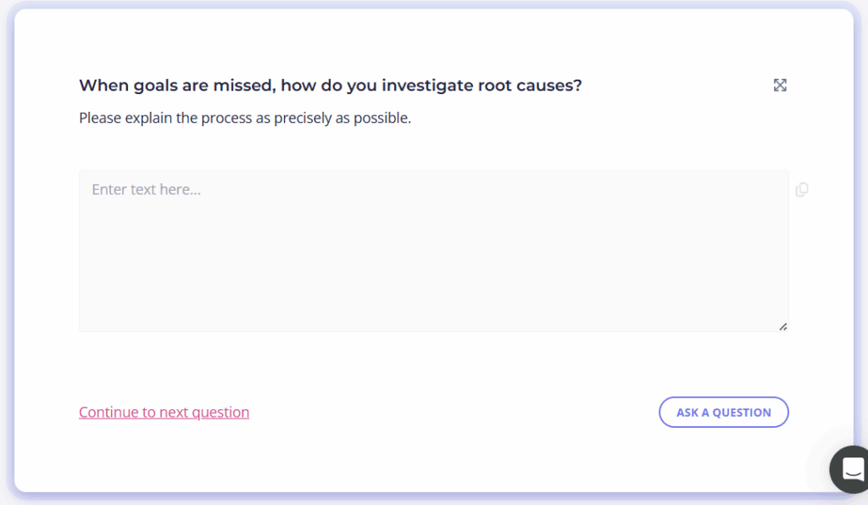Expand the question to fullscreen view

pos(780,85)
